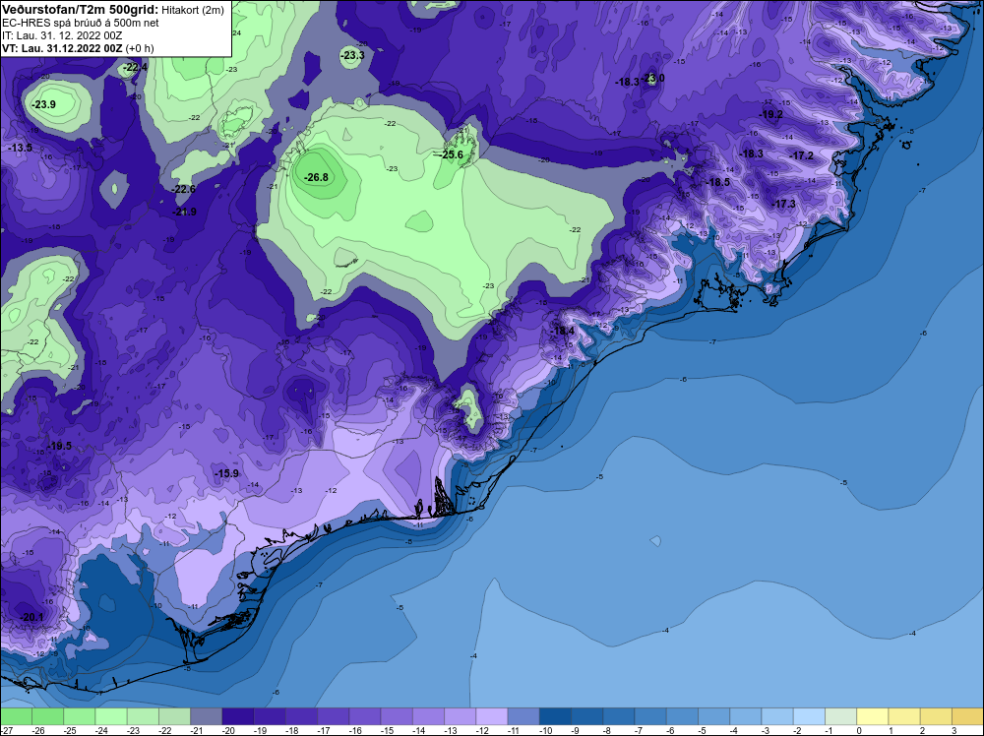The height and width of the screenshot is (736, 984).
Task: Click the '(+0 h)' forecast offset text
Action: [x=140, y=48]
